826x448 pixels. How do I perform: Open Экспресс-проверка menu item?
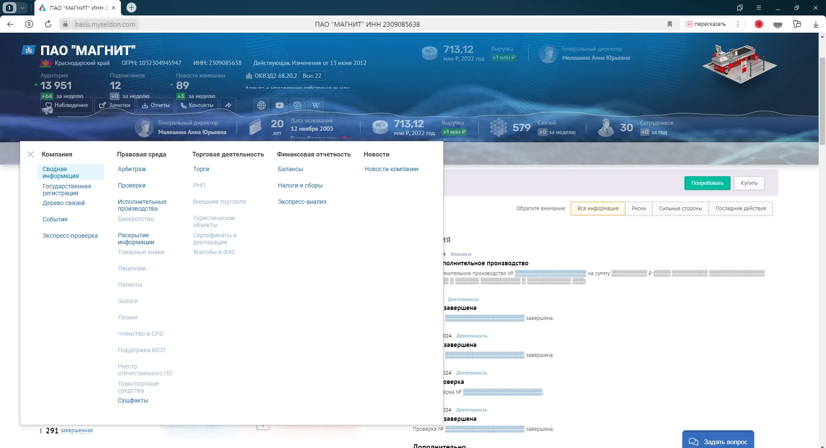(x=70, y=236)
